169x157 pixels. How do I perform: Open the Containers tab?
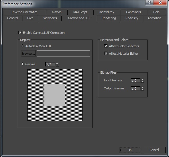pyautogui.click(x=133, y=12)
